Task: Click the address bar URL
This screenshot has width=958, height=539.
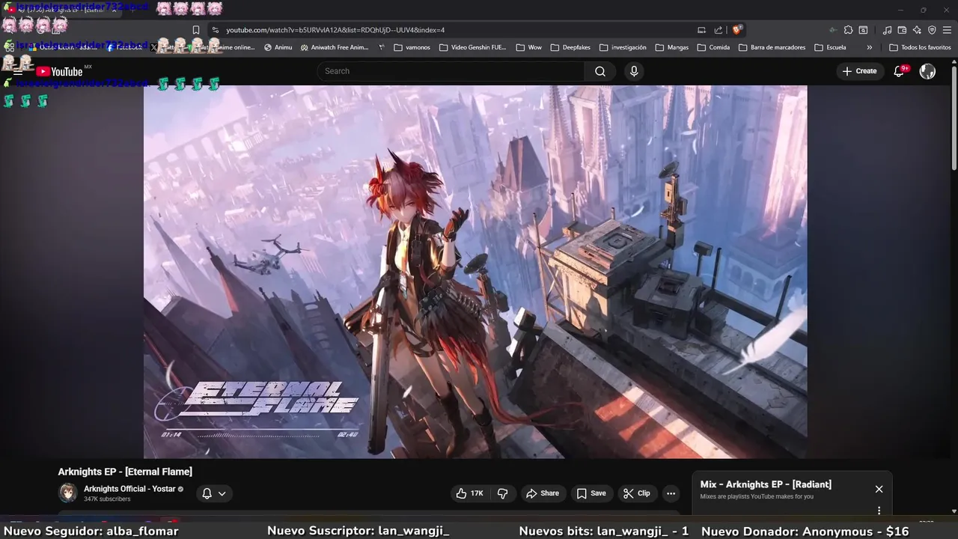Action: [335, 30]
